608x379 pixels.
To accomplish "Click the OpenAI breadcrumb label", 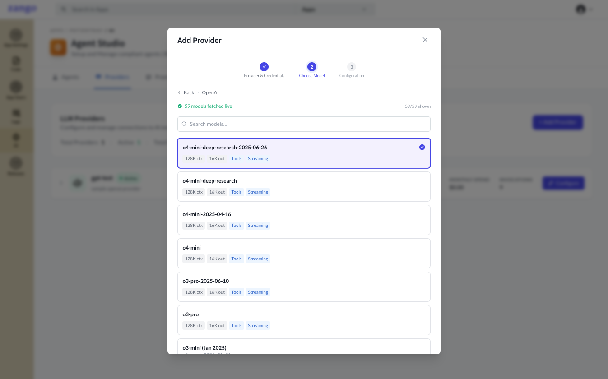I will 210,92.
